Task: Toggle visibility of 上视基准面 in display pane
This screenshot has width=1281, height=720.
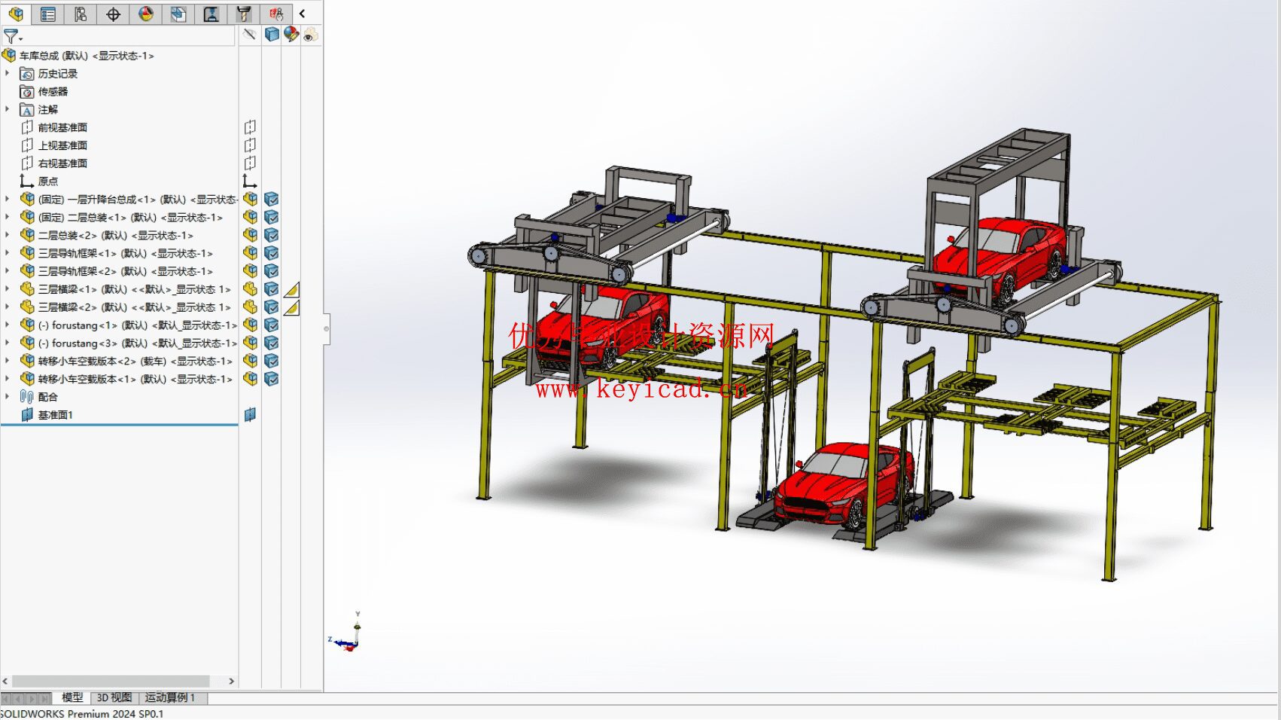Action: point(250,145)
